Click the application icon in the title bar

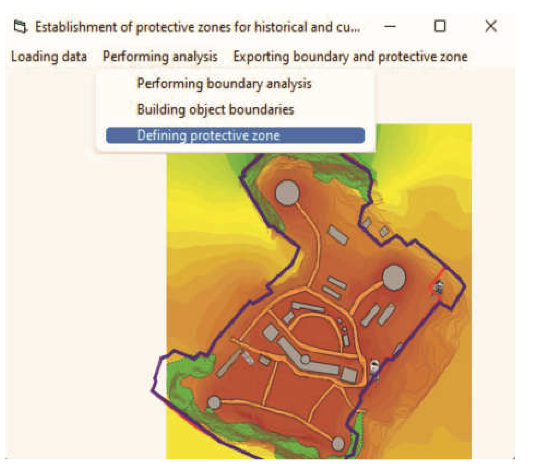coord(20,27)
